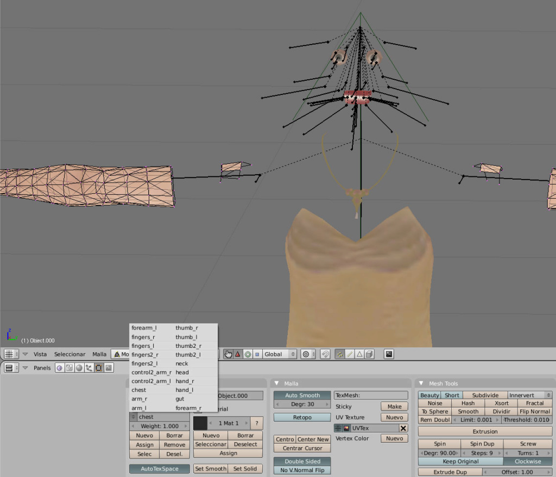Click the Centrar Cursor button
The width and height of the screenshot is (556, 477).
[302, 448]
